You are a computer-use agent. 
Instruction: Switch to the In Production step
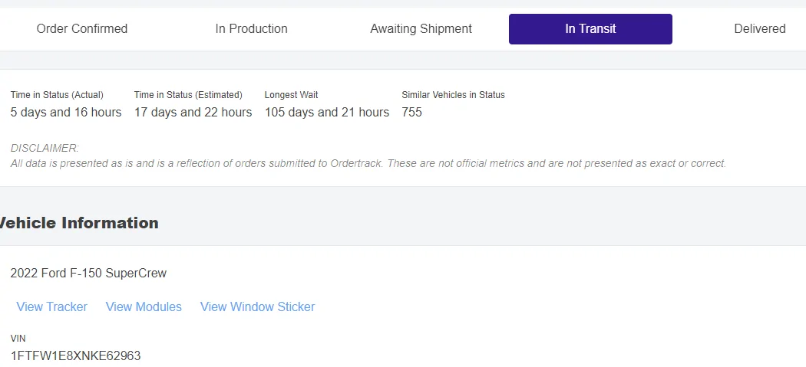click(251, 29)
